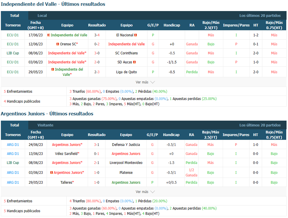Viewport: 288px width, 218px height.
Task: Open the Platense team link
Action: 126,172
